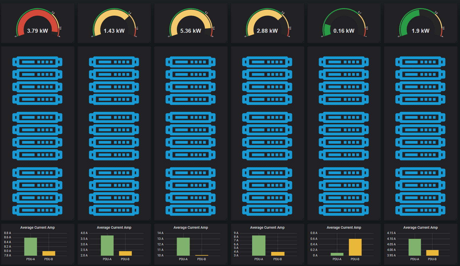Viewport: 460px width, 266px height.
Task: Select the top server icon in the 1.43 kW column
Action: (x=114, y=61)
